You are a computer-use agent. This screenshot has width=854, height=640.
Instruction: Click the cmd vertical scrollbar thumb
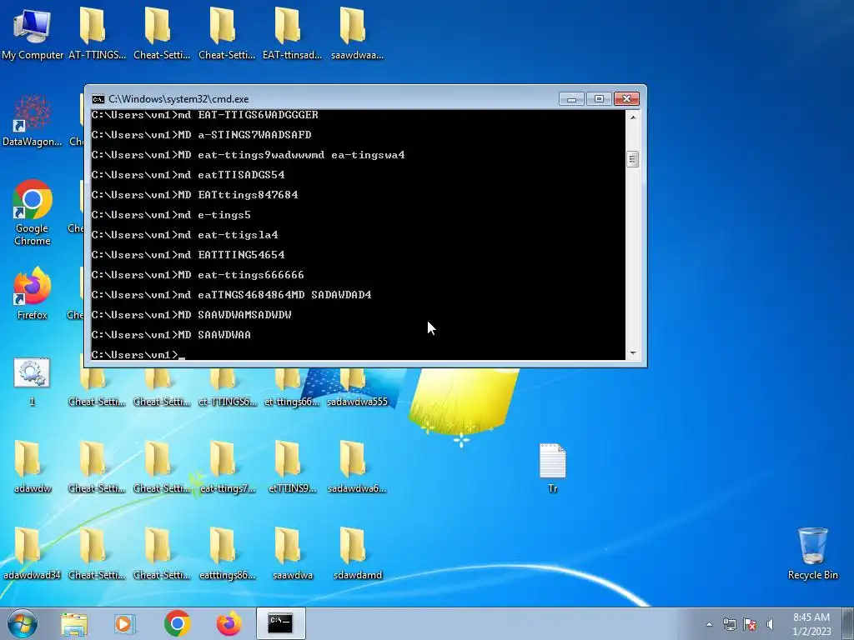[633, 159]
